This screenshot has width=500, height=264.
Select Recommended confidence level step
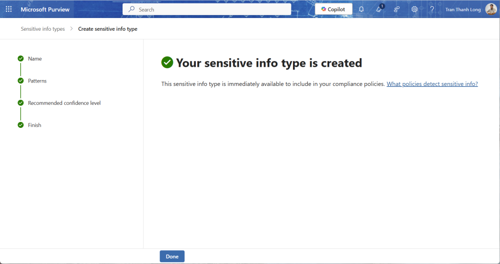64,103
